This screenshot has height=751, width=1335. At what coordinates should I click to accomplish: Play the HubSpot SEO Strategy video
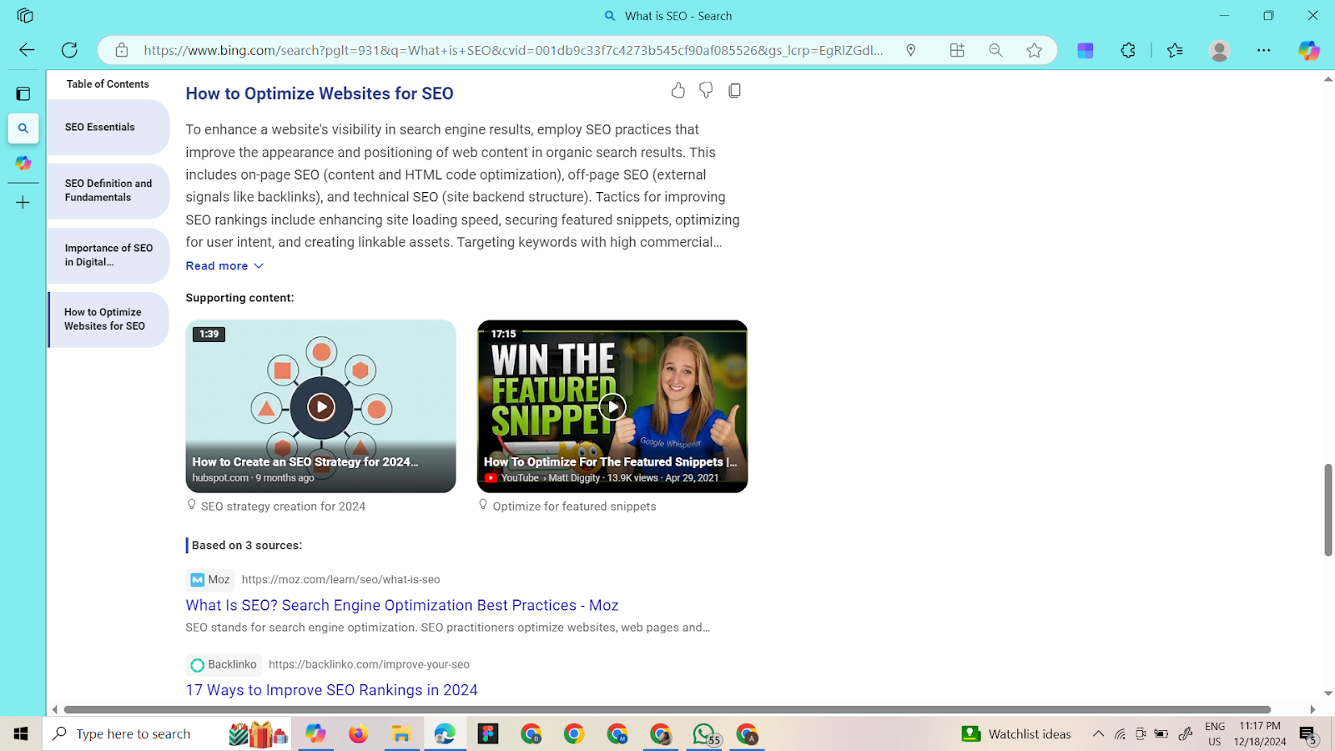tap(320, 406)
